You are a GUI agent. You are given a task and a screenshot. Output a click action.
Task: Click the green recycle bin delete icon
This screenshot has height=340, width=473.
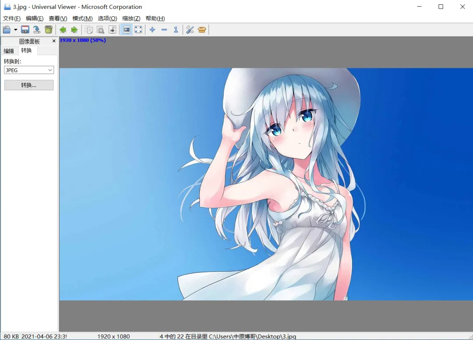tap(49, 29)
